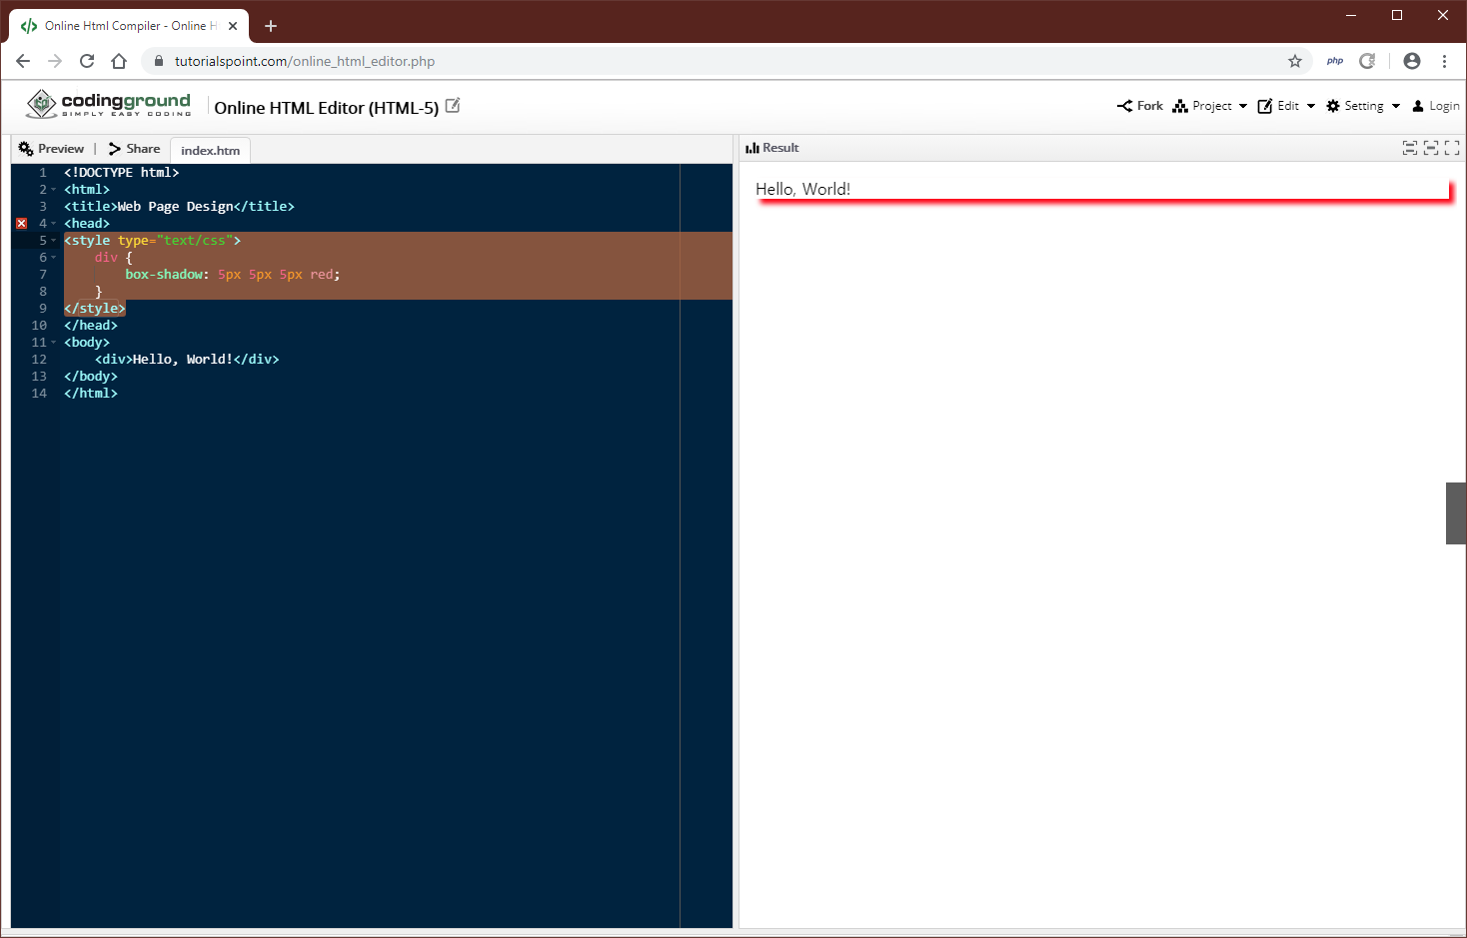Image resolution: width=1467 pixels, height=938 pixels.
Task: Click the browser home icon
Action: click(119, 61)
